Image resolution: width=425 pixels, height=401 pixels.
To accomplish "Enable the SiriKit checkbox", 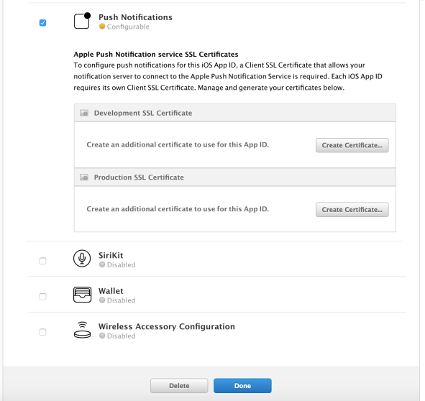I will 42,261.
